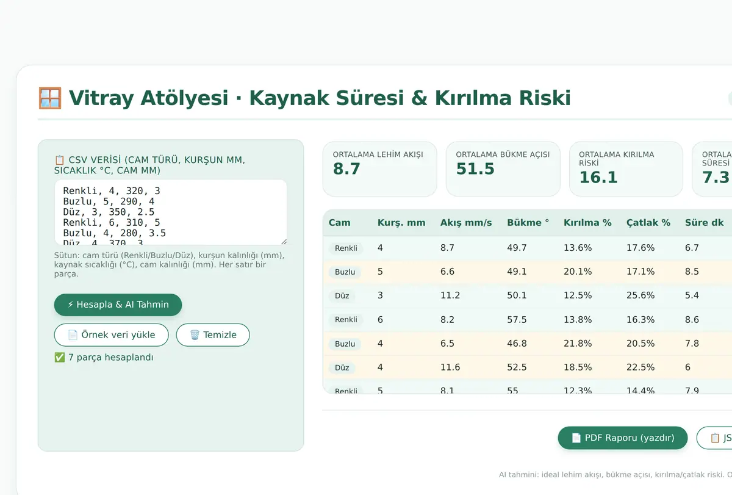Viewport: 732px width, 495px height.
Task: Select the 13.6% Kırılma cell
Action: (578, 248)
